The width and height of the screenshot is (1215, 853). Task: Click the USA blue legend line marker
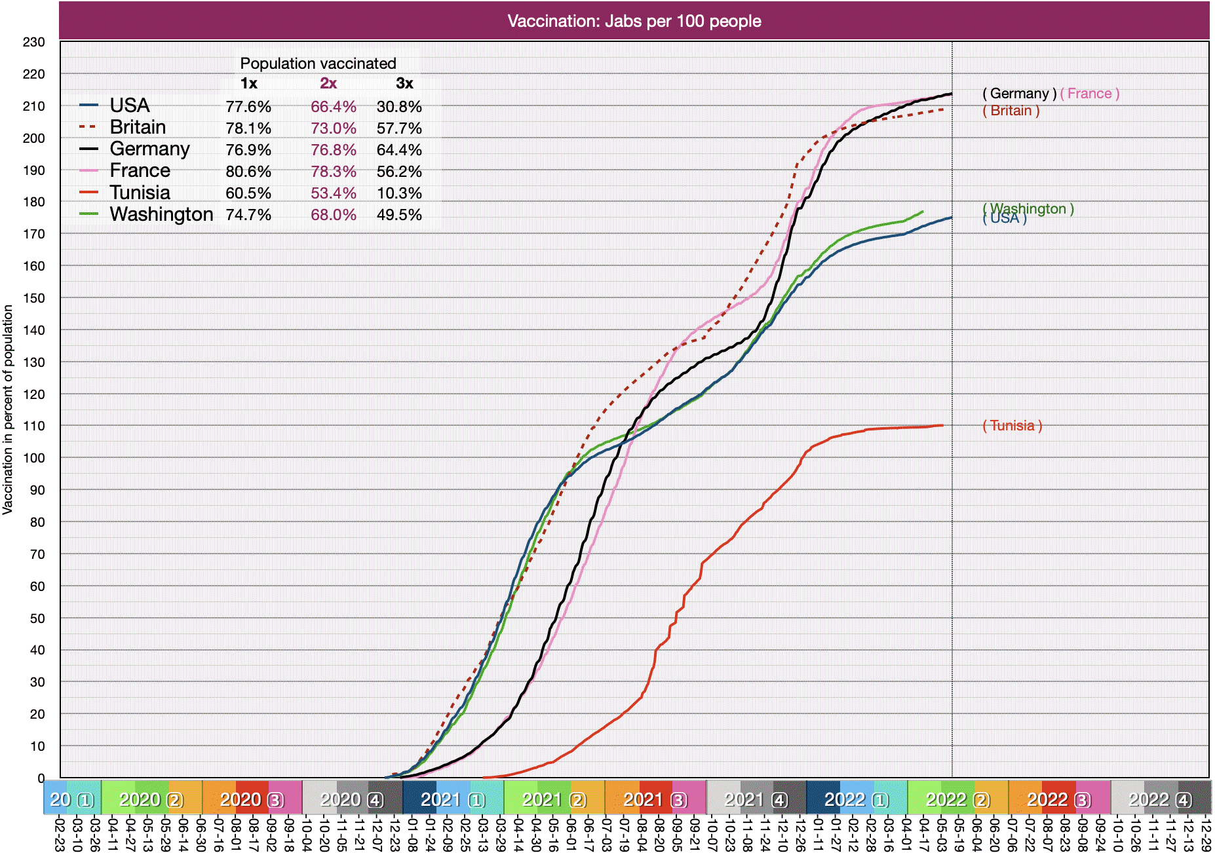click(x=88, y=105)
